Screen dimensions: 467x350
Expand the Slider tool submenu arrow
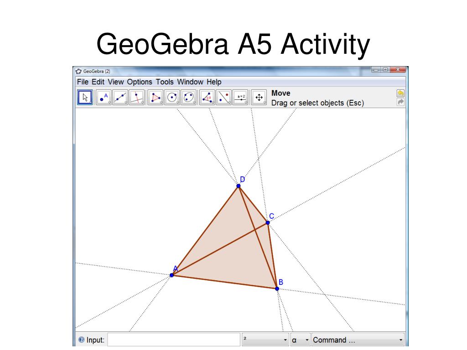click(x=246, y=103)
